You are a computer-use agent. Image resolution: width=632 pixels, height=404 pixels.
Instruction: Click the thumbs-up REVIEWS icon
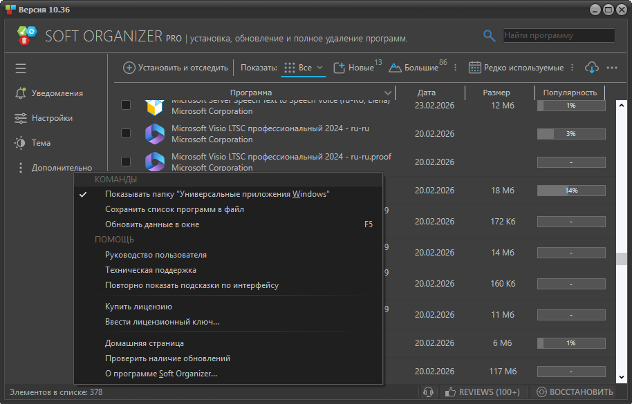pos(450,392)
